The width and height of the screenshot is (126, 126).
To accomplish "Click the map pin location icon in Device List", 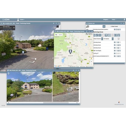I will [106, 35].
